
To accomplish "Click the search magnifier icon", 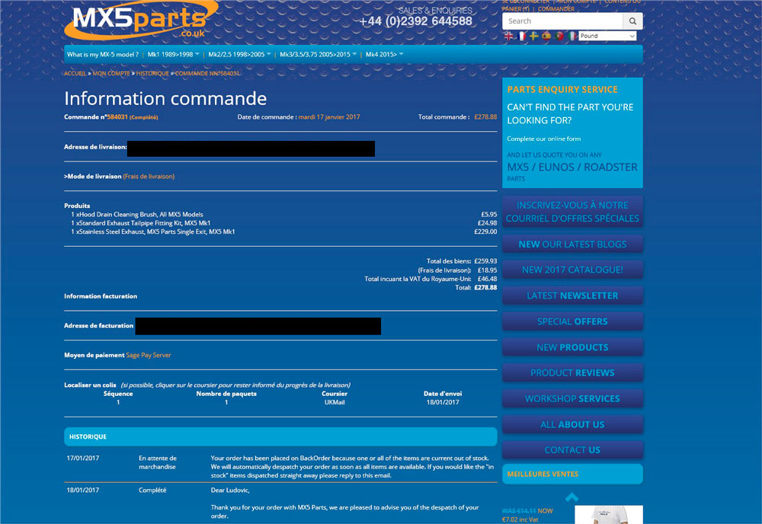I will pyautogui.click(x=632, y=21).
